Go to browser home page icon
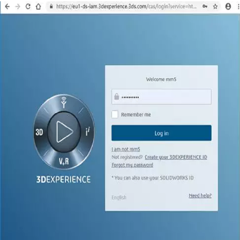Viewport: 240px width, 240px height. [38, 6]
